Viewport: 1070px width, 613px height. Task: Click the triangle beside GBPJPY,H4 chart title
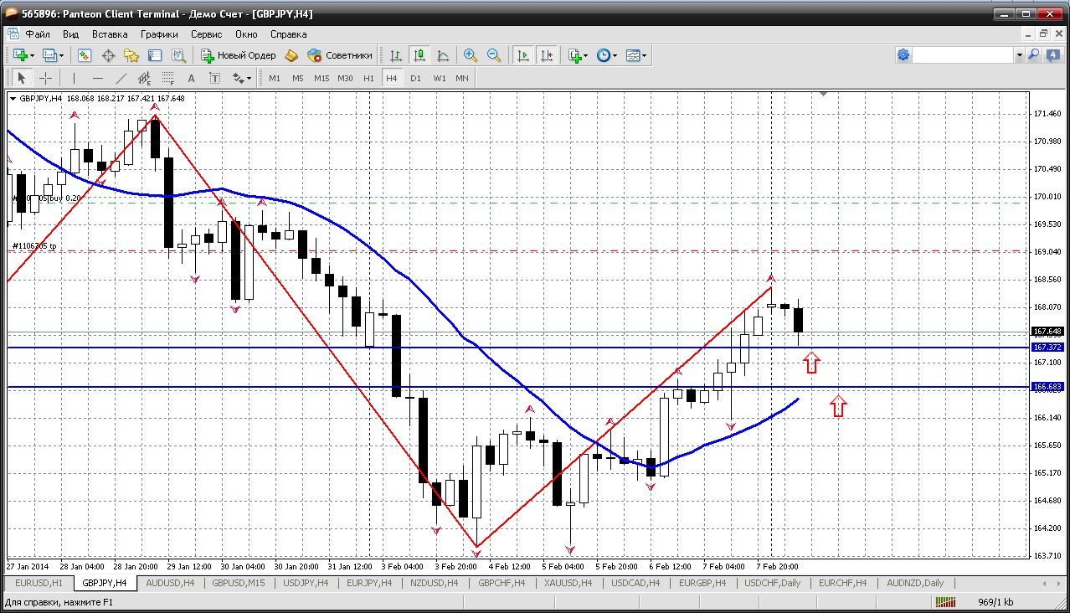point(13,98)
